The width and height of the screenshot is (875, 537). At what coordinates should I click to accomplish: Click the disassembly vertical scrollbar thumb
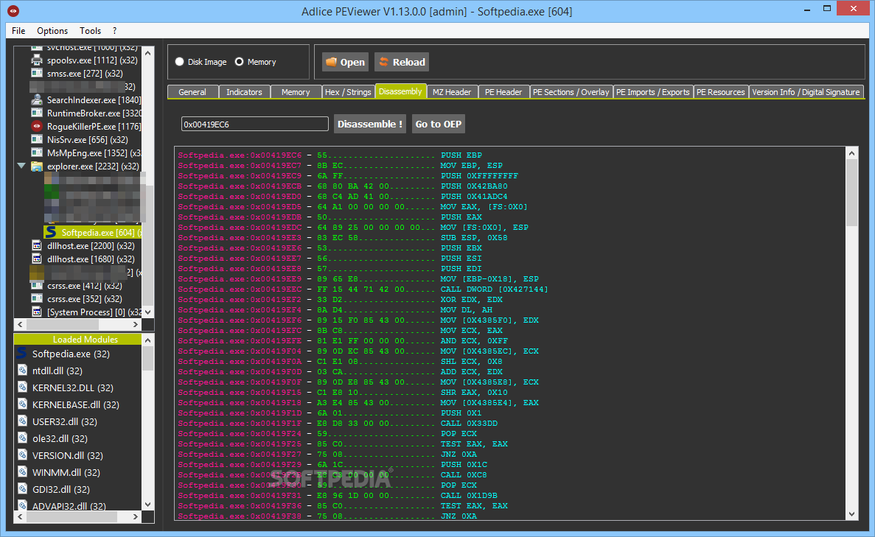[x=851, y=192]
